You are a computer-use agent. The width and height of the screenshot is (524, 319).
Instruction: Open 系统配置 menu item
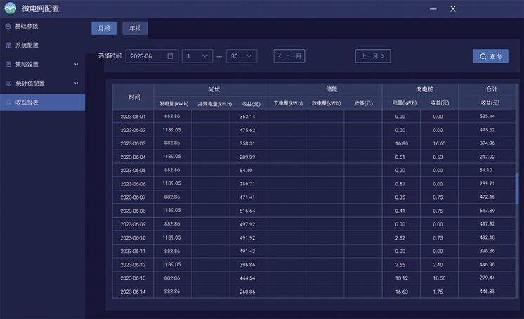coord(42,45)
